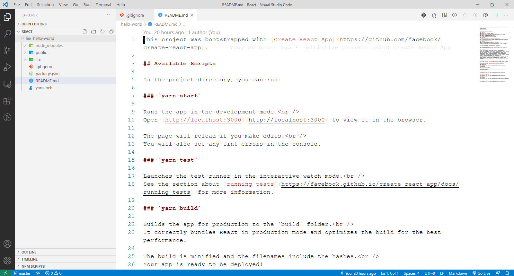This screenshot has width=514, height=276.
Task: Open changes compare icon in editor toolbar
Action: coord(434,15)
